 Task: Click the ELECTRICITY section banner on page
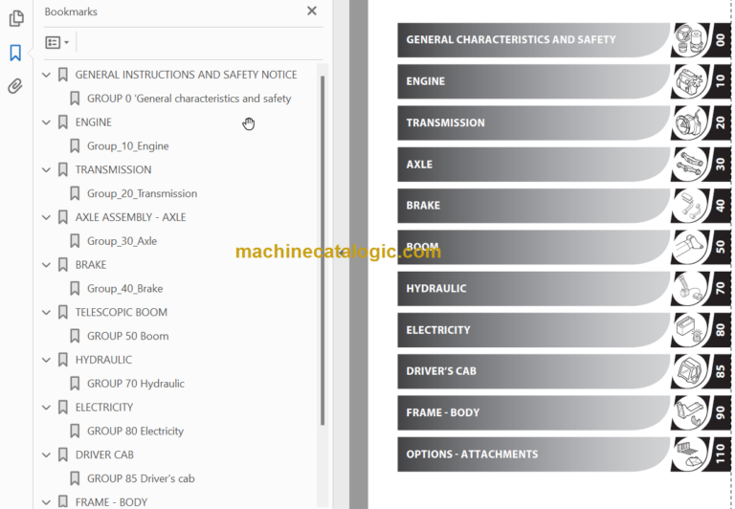[x=534, y=330]
